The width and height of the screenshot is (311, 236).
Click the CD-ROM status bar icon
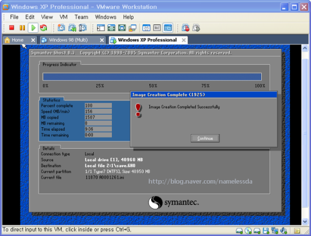[248, 231]
